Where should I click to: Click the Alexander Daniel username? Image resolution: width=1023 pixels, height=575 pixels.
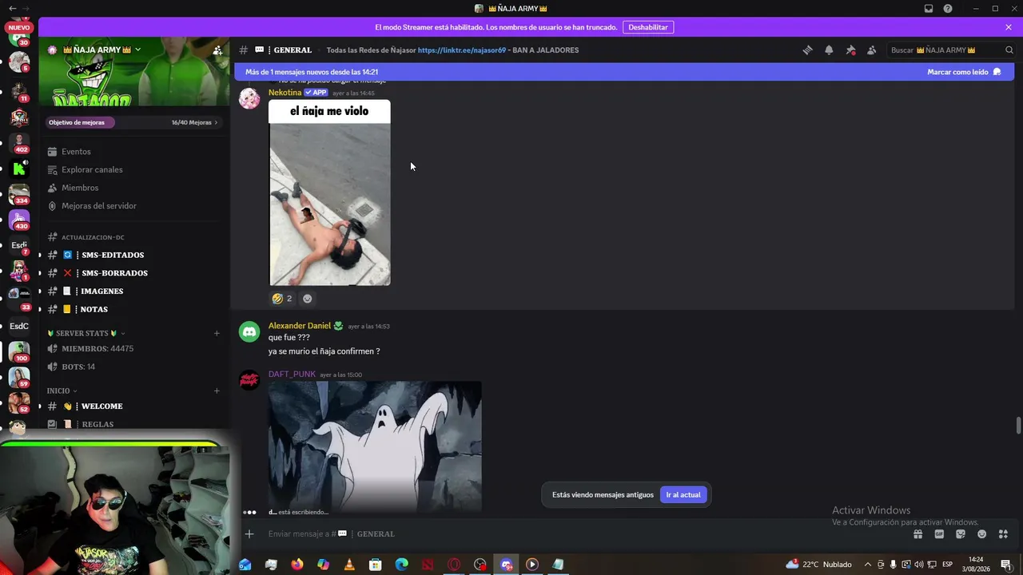tap(299, 326)
